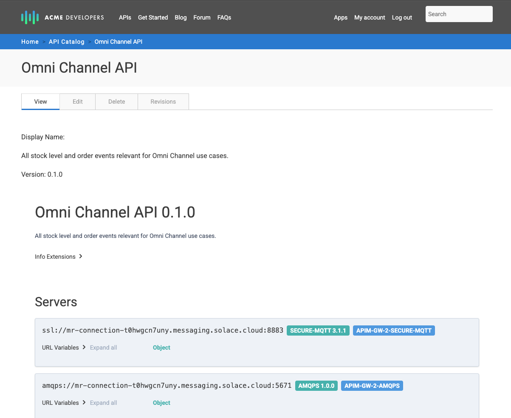Click the SECURE-MQTT 3.1.1 badge

tap(318, 330)
